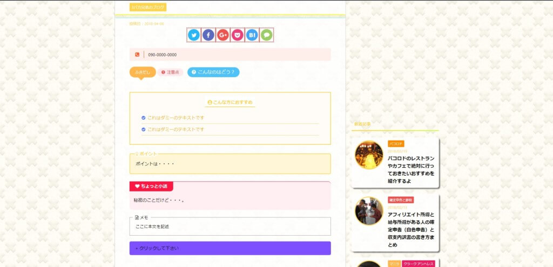This screenshot has height=267, width=553.
Task: Open the アフィリエイト所得 article thumbnail
Action: point(369,211)
